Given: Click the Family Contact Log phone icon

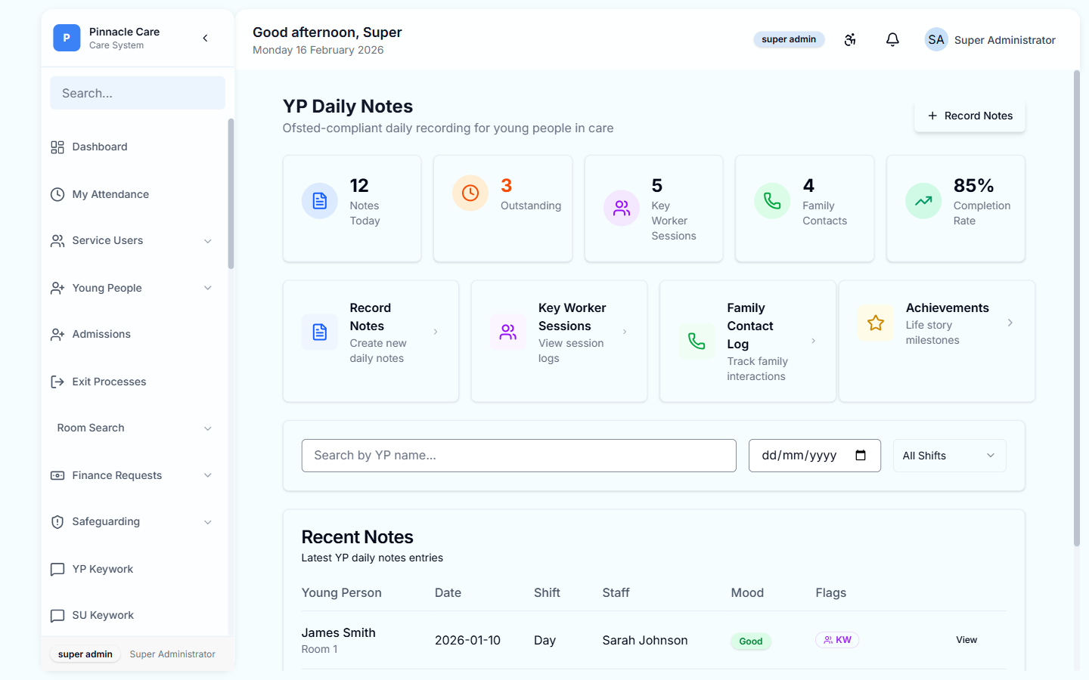Looking at the screenshot, I should [697, 342].
